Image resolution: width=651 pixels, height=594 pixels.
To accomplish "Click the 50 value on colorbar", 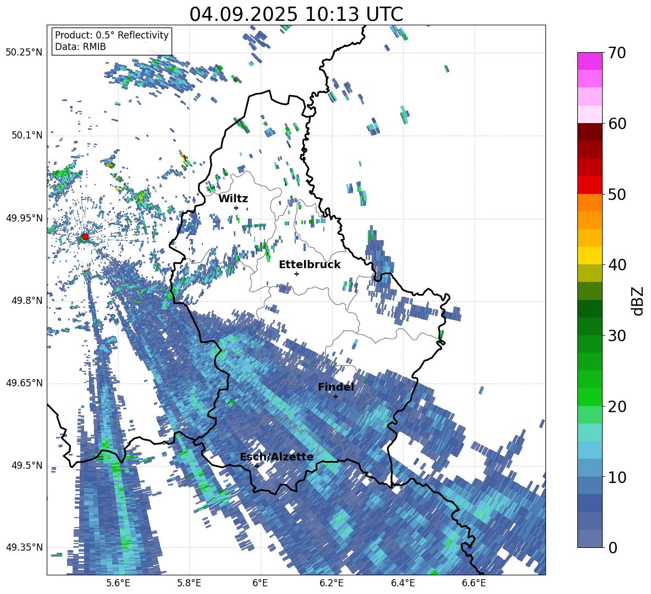I will (617, 195).
